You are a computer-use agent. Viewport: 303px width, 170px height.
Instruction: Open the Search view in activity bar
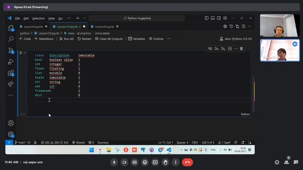coord(11,39)
